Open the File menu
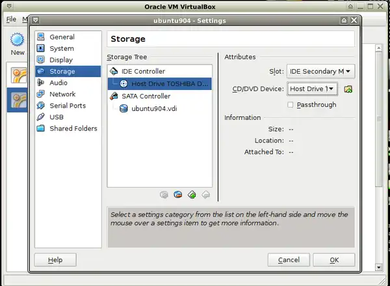 [x=10, y=20]
